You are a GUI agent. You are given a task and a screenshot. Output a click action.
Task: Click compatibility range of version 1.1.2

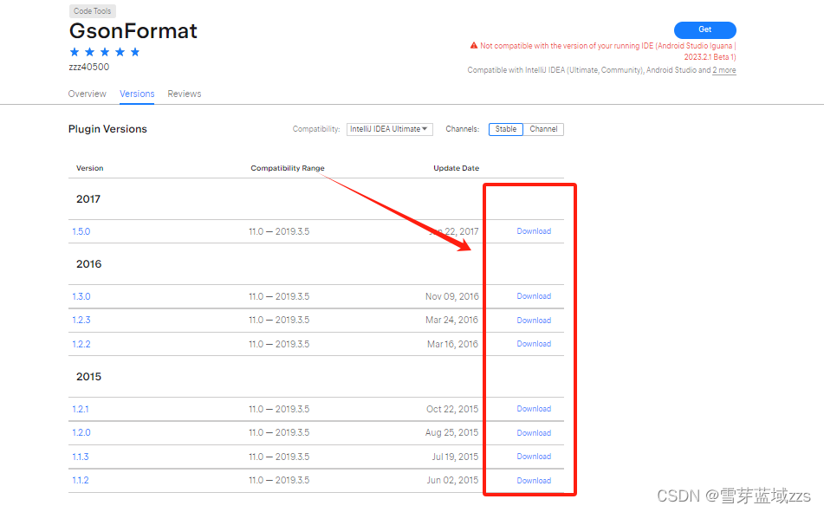pos(279,481)
